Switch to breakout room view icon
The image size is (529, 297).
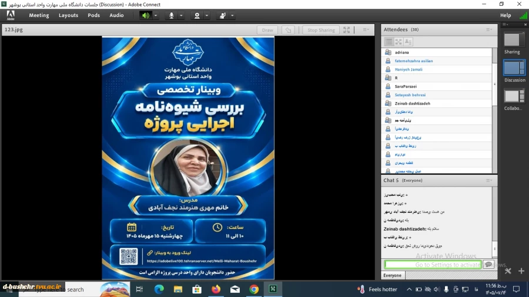coord(399,42)
